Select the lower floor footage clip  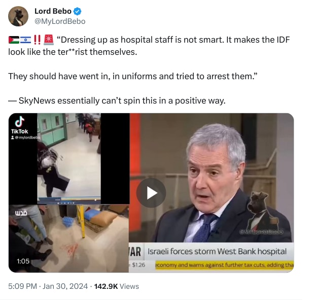pos(69,239)
